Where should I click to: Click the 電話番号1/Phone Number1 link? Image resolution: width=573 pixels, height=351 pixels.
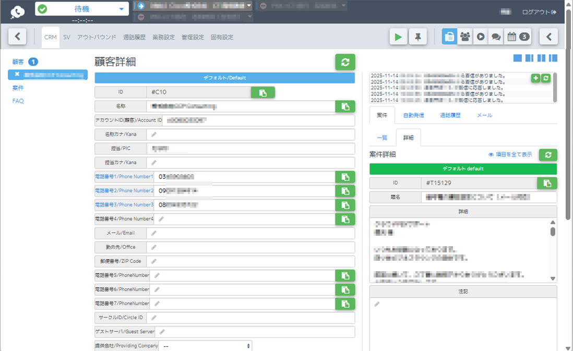point(125,177)
